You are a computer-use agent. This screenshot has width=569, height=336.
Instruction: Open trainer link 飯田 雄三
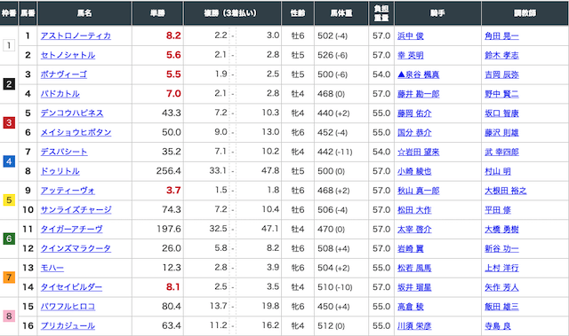tap(501, 307)
